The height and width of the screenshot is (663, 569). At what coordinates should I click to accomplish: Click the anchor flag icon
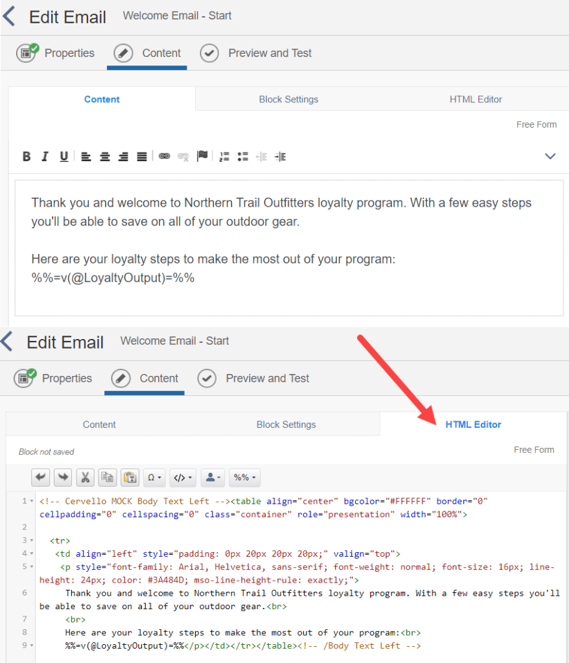(202, 156)
